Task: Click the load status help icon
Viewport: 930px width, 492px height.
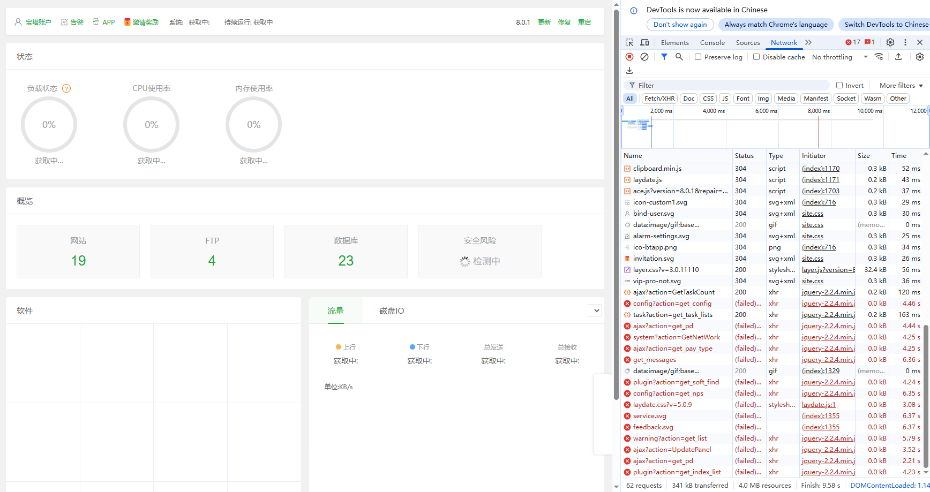Action: pyautogui.click(x=66, y=88)
